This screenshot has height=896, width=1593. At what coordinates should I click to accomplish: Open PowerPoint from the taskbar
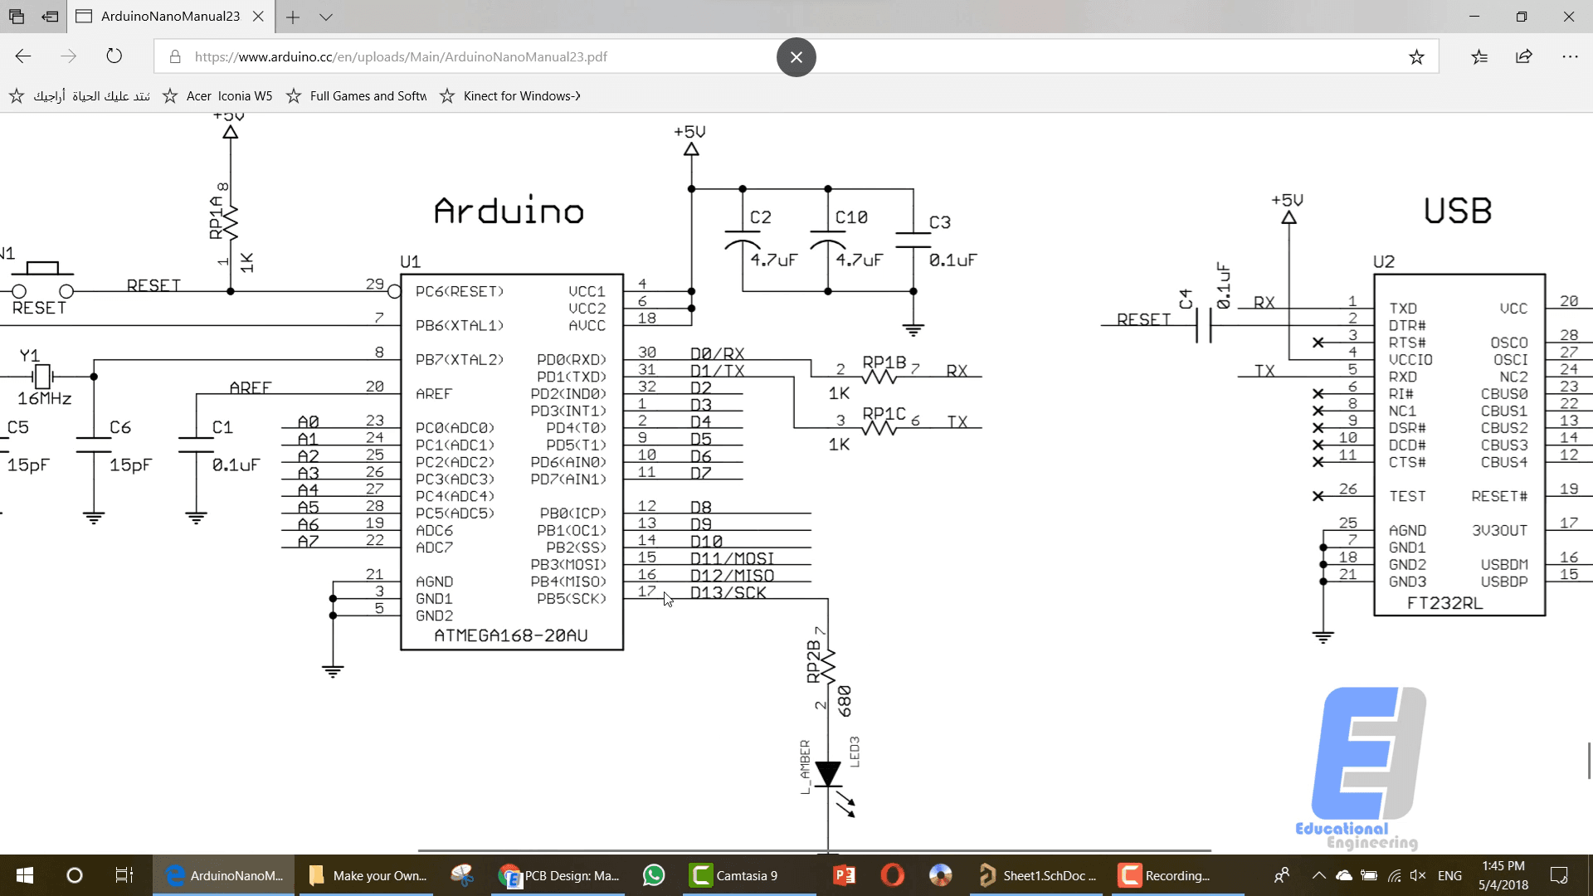pyautogui.click(x=844, y=875)
